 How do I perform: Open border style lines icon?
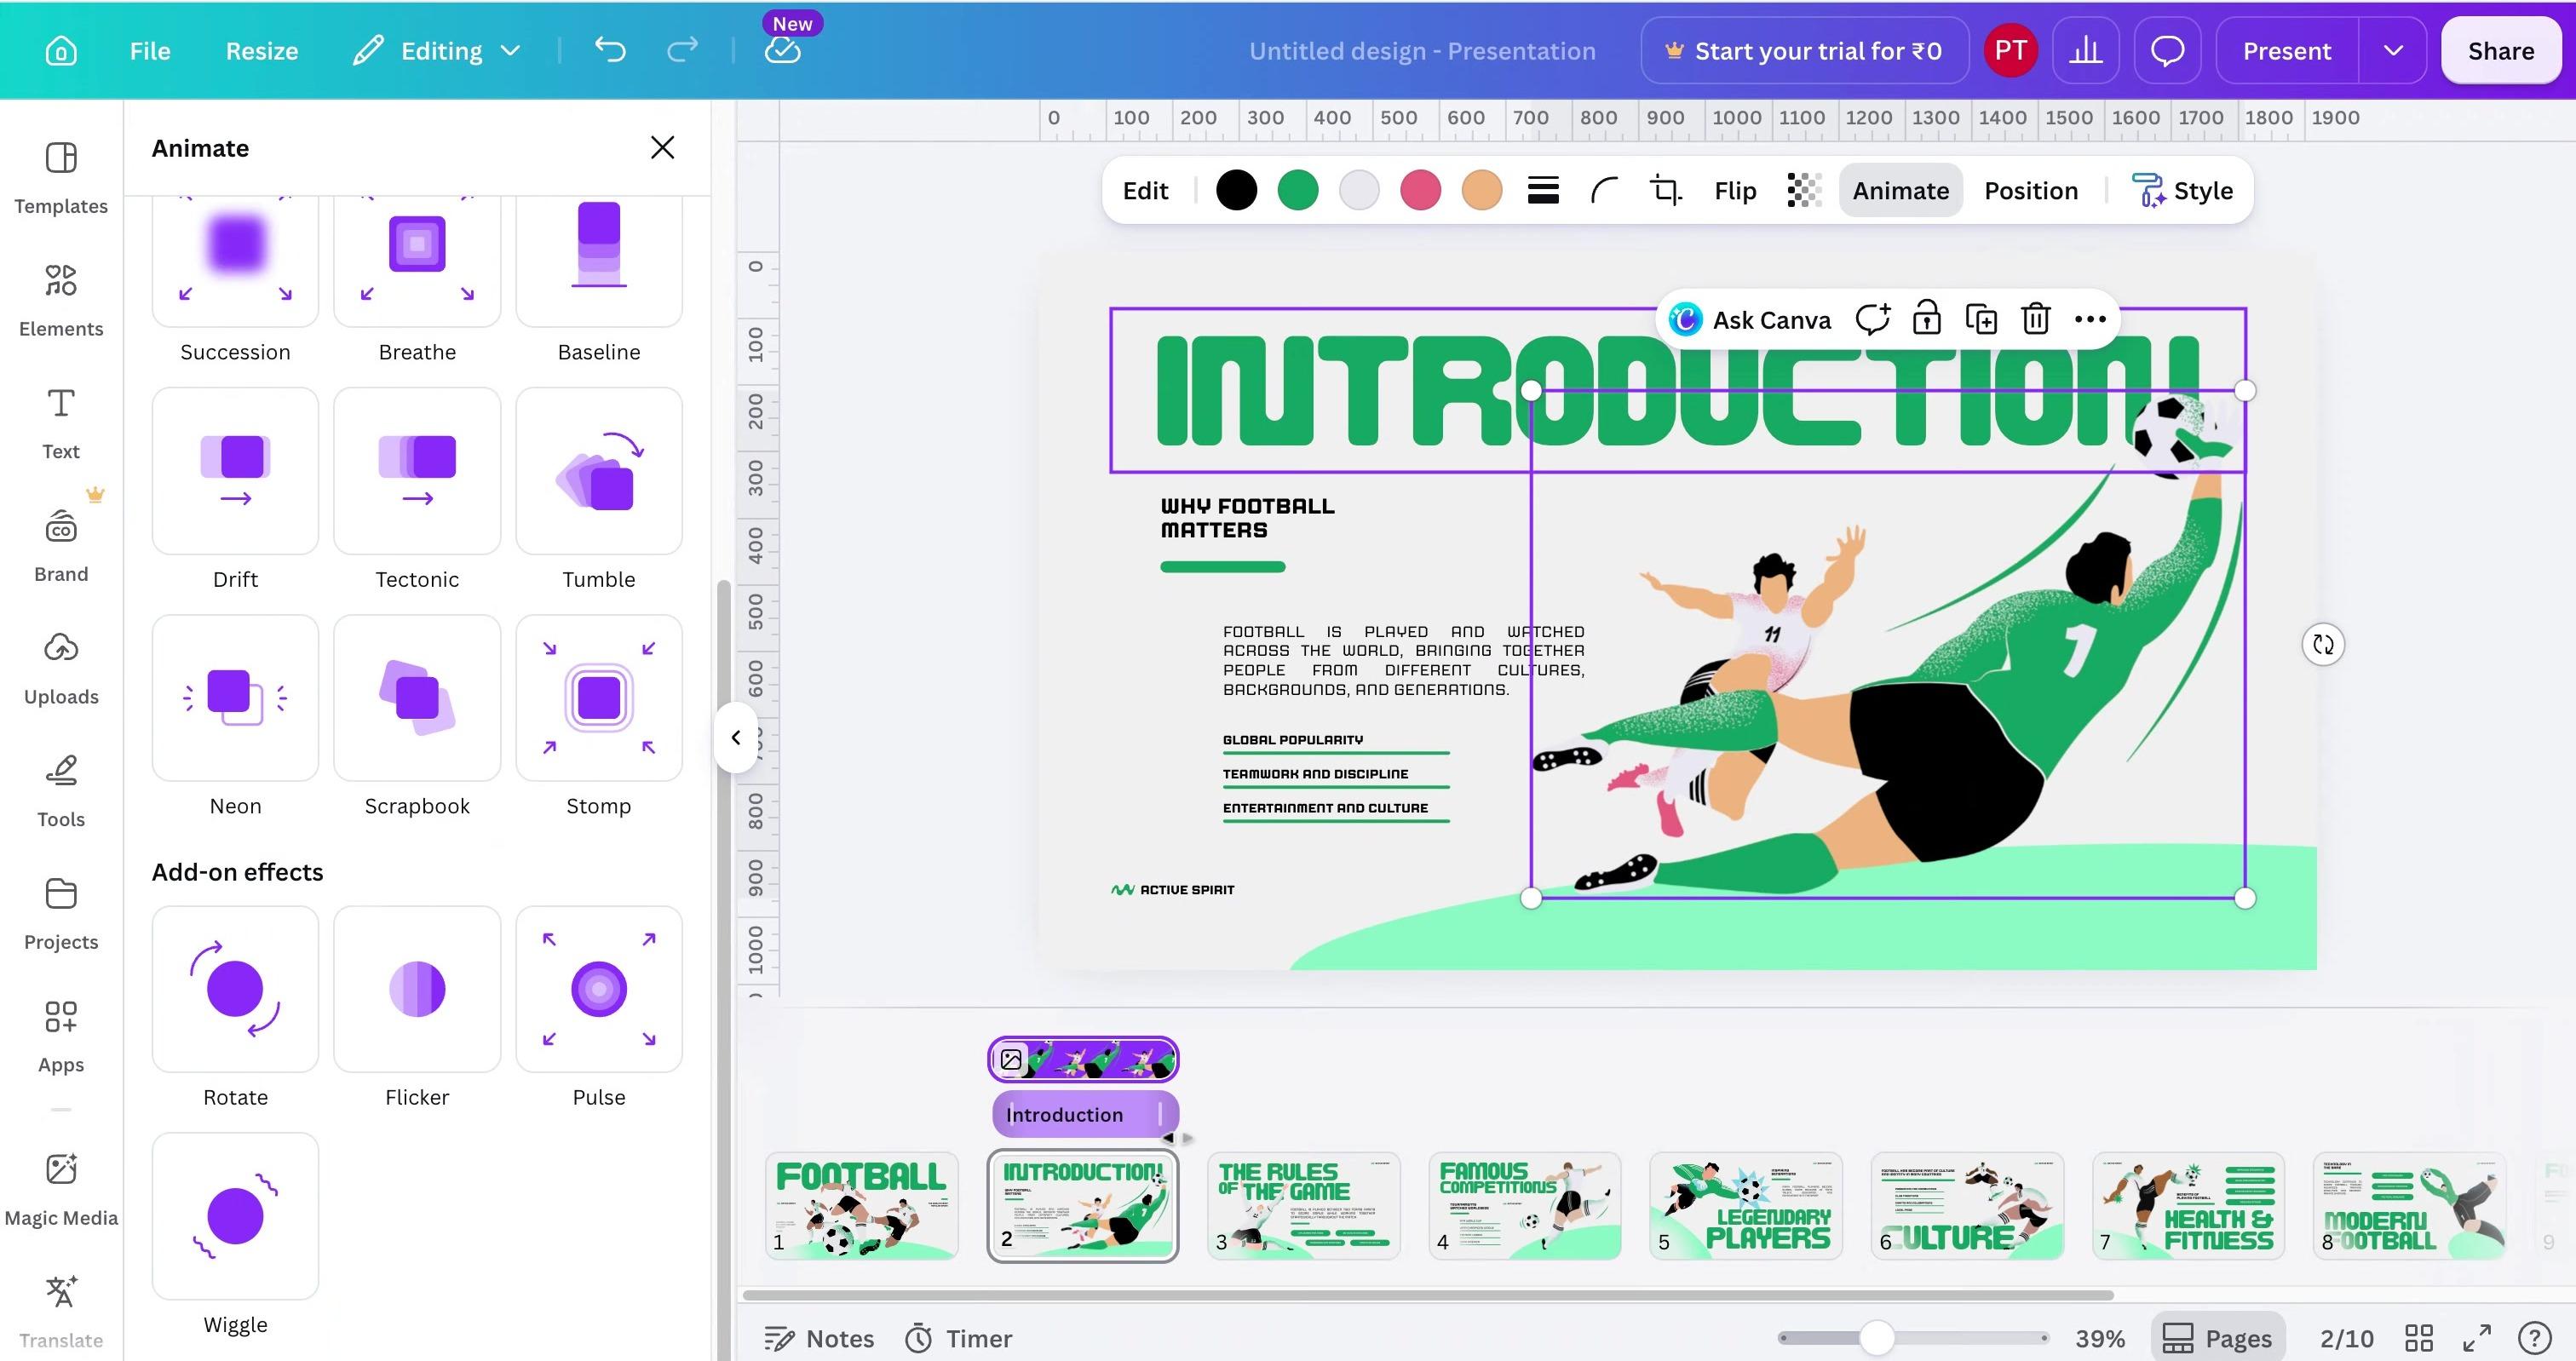coord(1543,190)
